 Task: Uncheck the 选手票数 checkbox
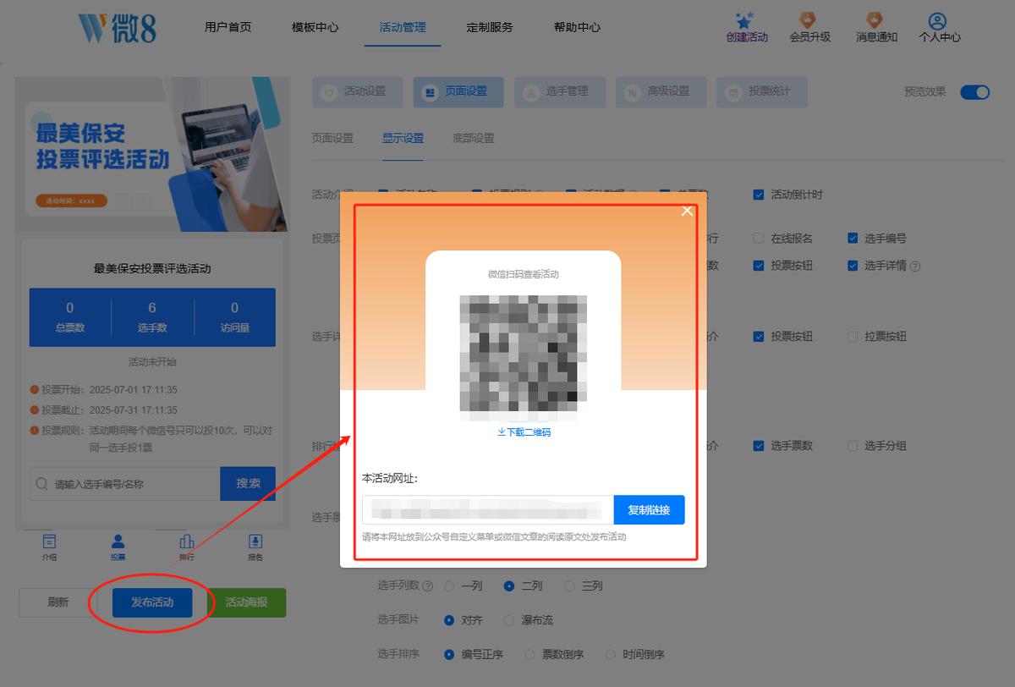(x=759, y=446)
